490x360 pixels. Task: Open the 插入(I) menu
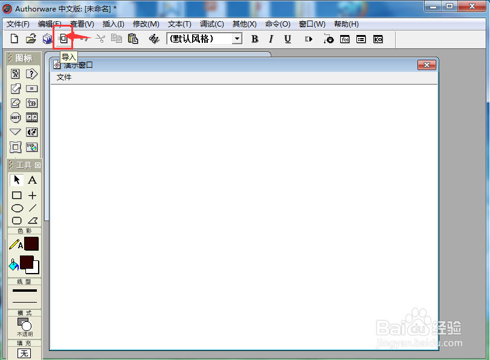click(113, 24)
